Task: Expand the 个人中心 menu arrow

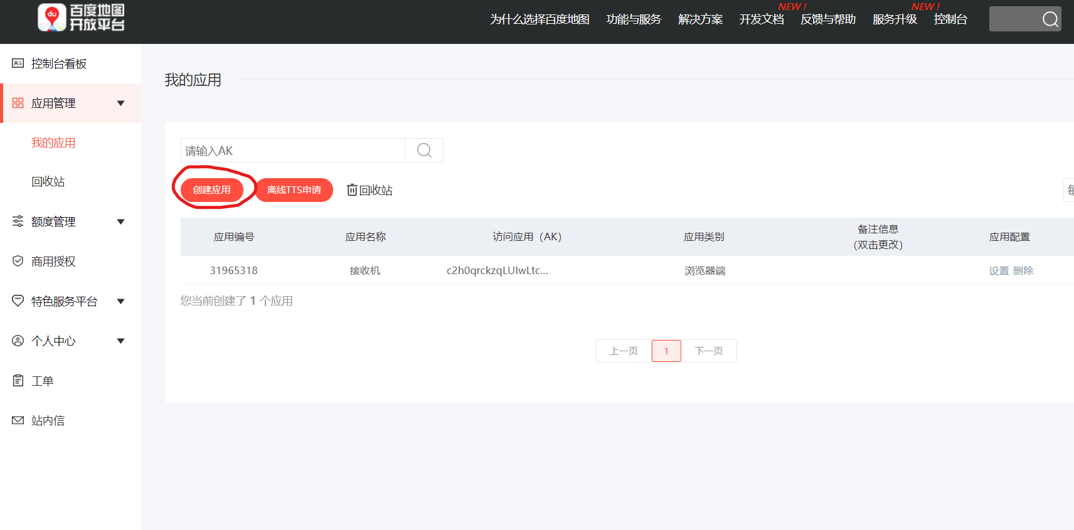Action: click(x=121, y=341)
